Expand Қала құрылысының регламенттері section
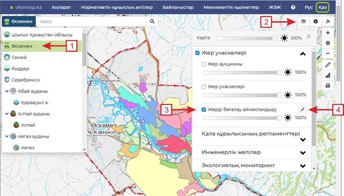 point(303,139)
